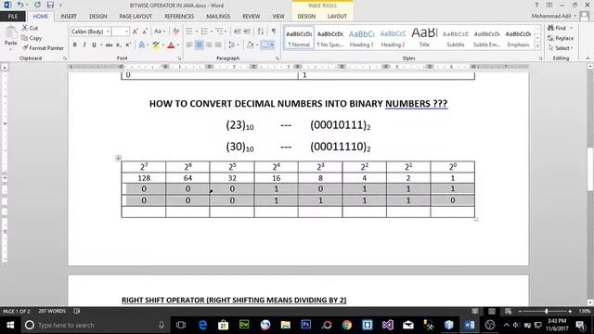Screen dimensions: 594x334
Task: Open the proofing errors icon in status bar
Action: coord(77,312)
